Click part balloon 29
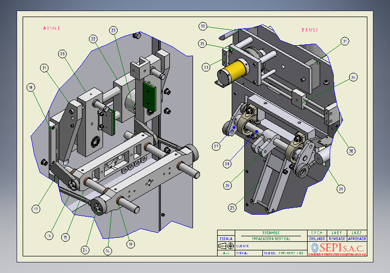 tap(341, 189)
